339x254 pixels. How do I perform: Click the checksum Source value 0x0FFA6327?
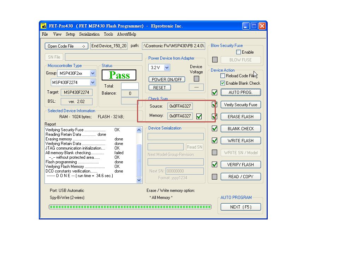[180, 106]
